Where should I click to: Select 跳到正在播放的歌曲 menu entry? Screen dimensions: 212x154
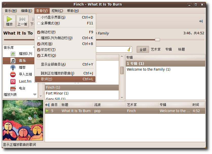pyautogui.click(x=65, y=73)
